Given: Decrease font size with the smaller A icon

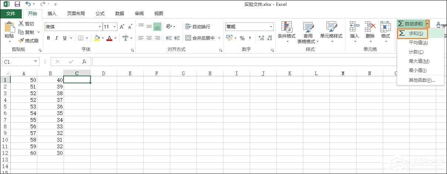Looking at the screenshot, I should coord(130,27).
